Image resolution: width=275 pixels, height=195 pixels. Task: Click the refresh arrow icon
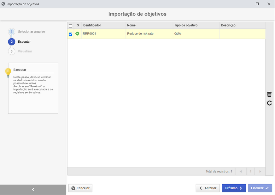(x=269, y=103)
